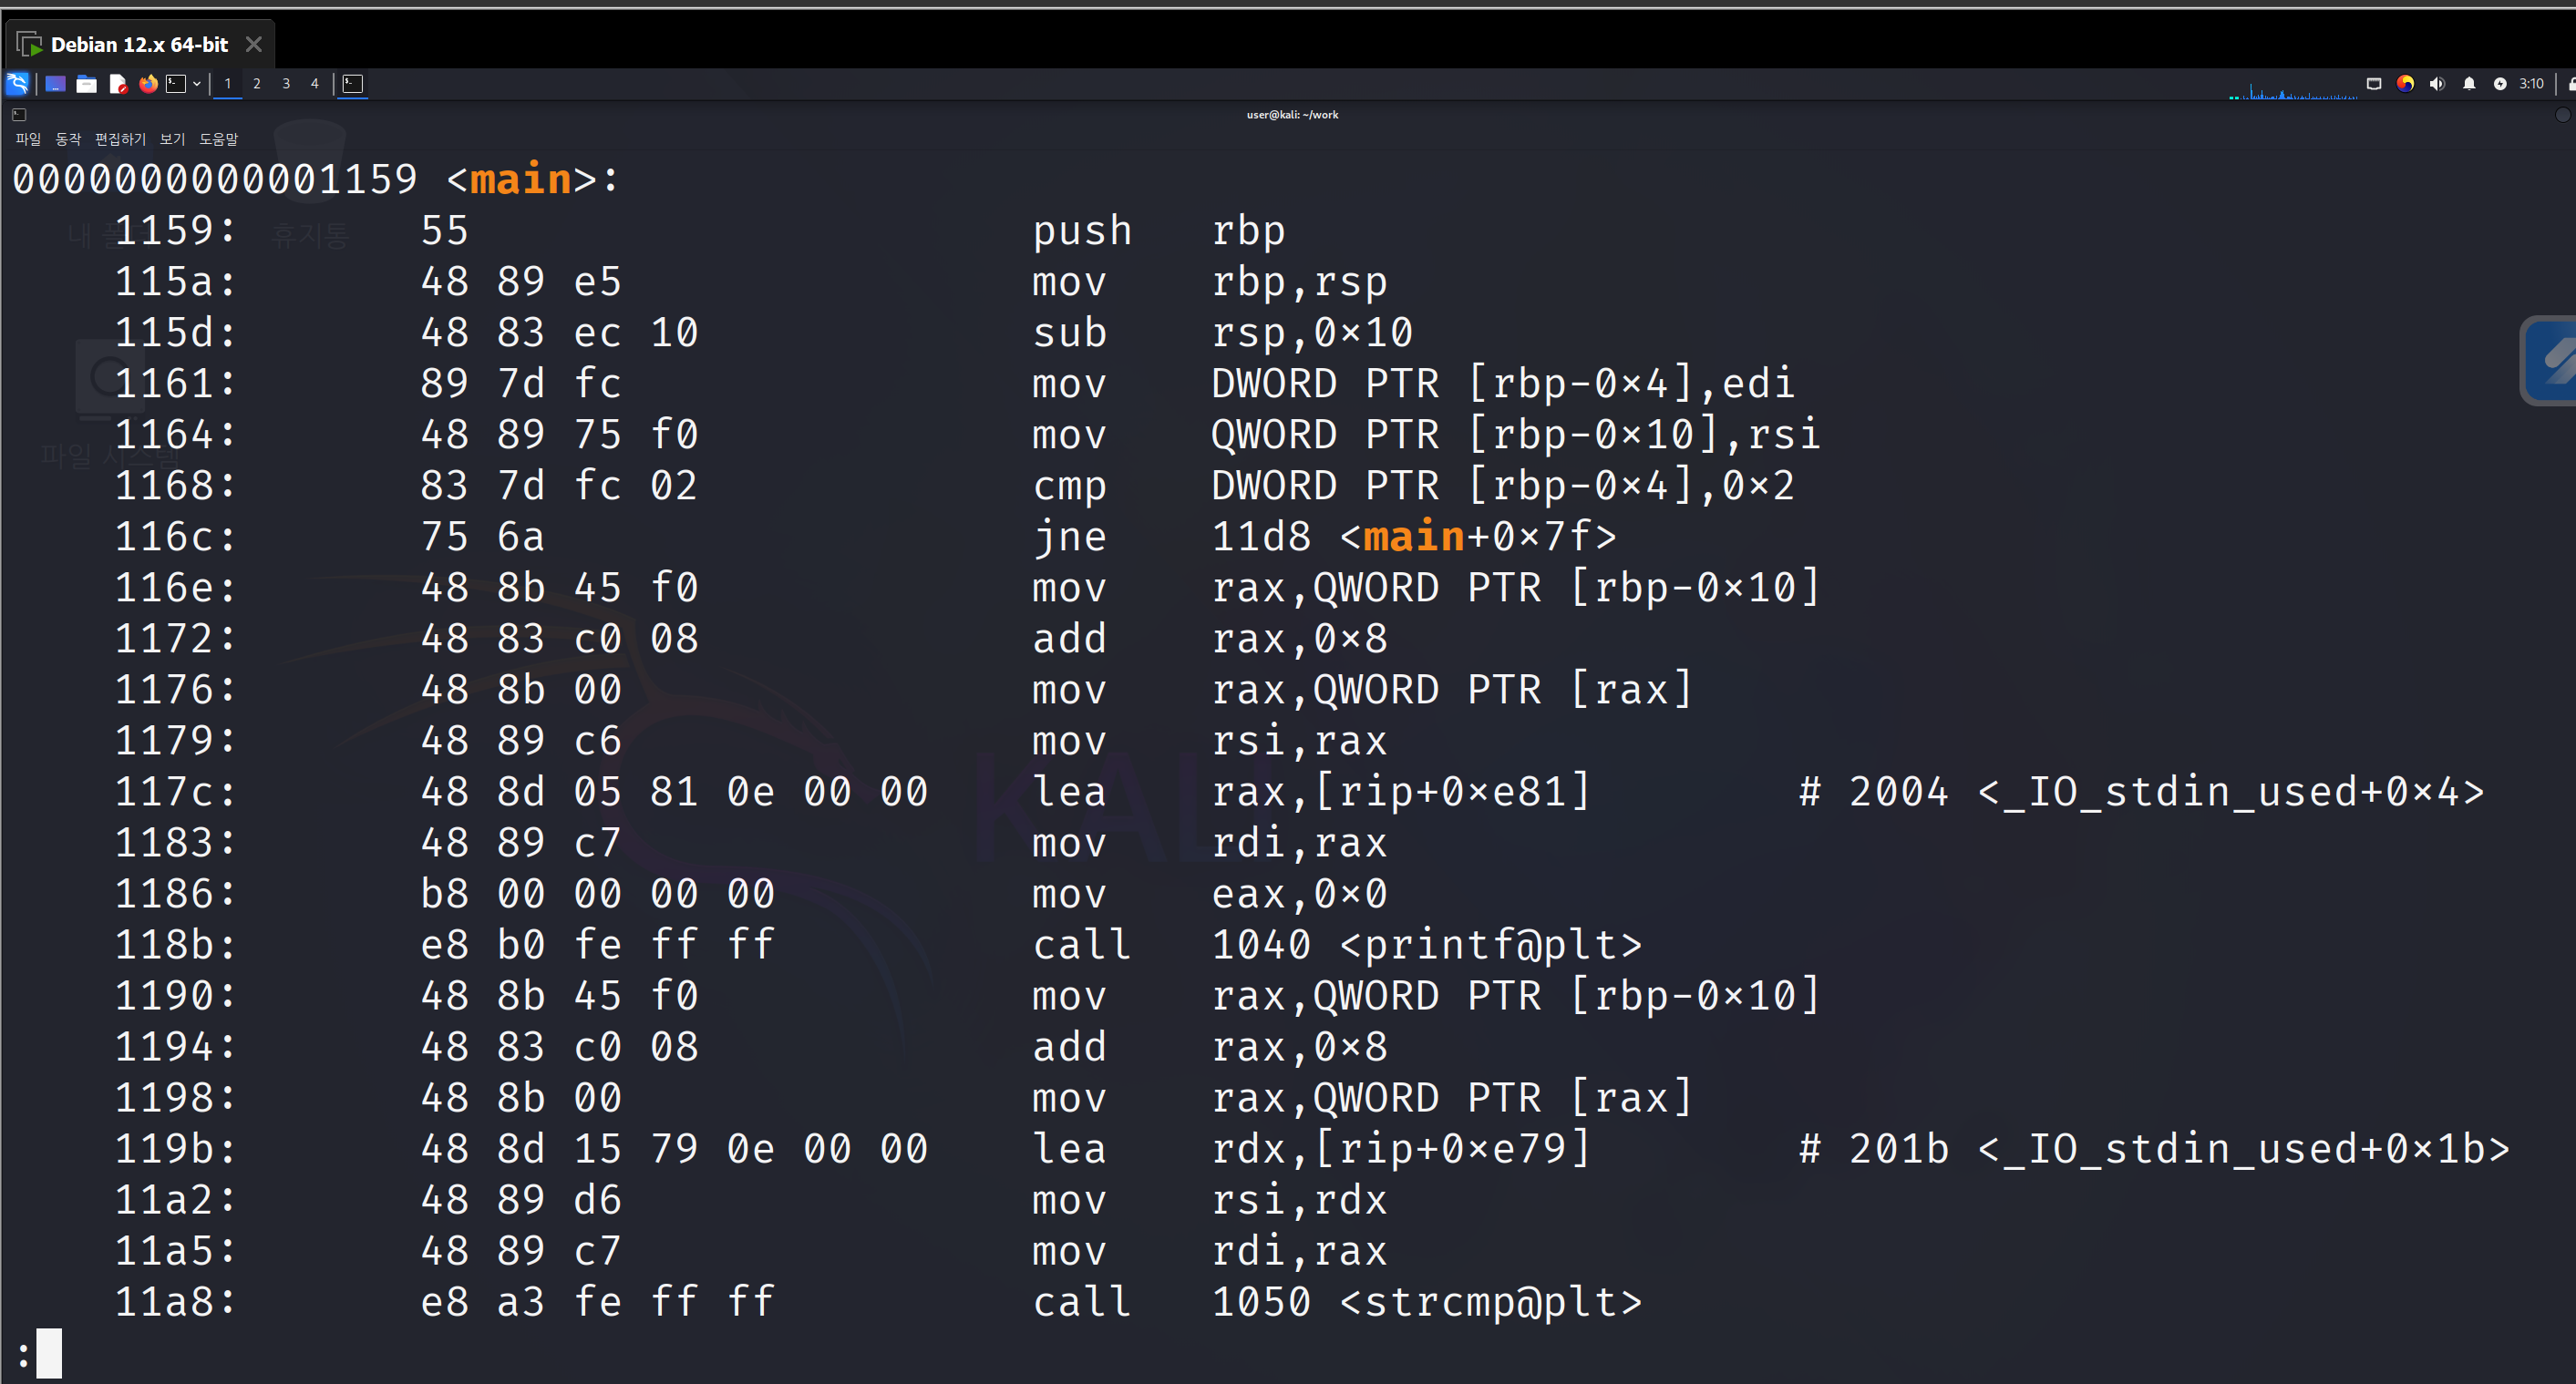Open the 보기 menu
The width and height of the screenshot is (2576, 1384).
coord(172,138)
